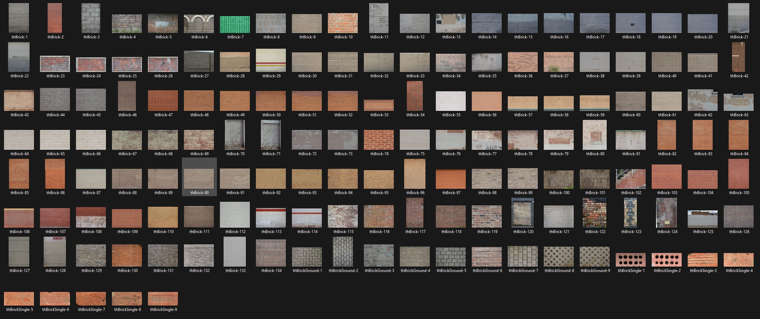Select the tall thBrick-11 thumbnail

point(379,18)
